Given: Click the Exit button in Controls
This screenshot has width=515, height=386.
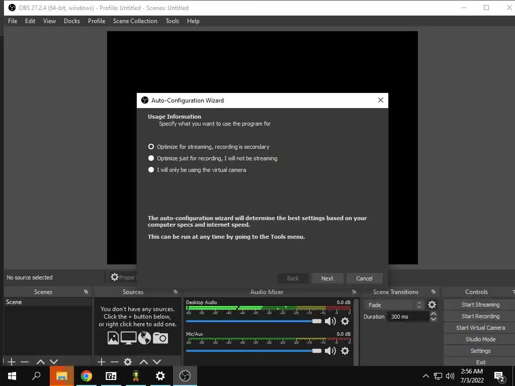Looking at the screenshot, I should pyautogui.click(x=480, y=362).
